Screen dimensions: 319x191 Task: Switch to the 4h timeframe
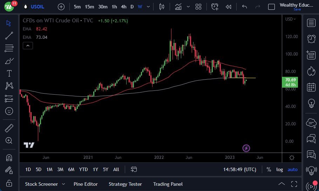pos(124,7)
